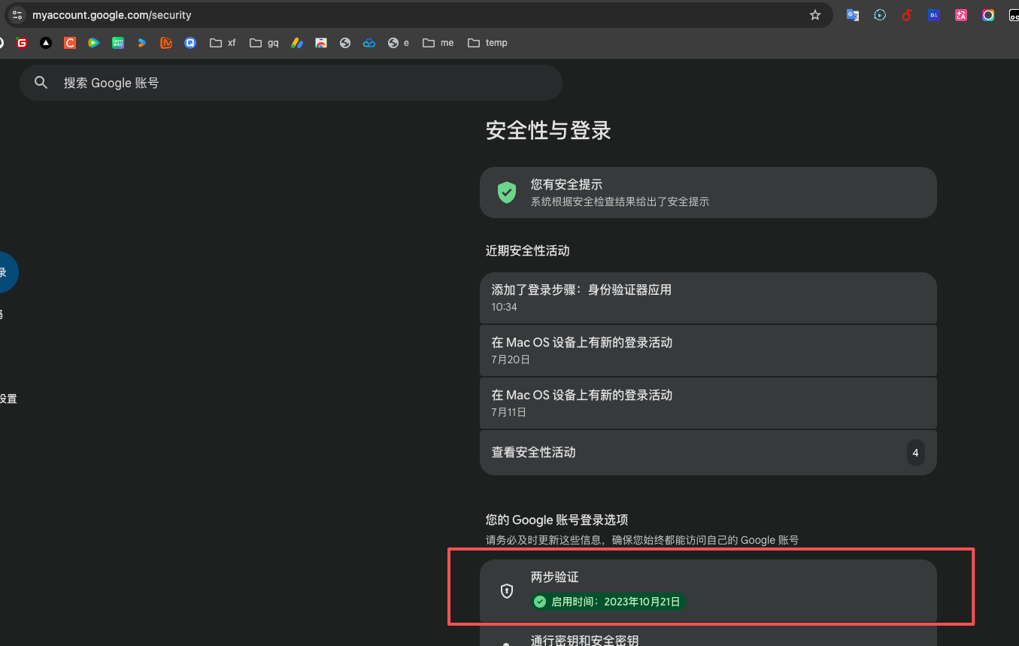
Task: Click 查看安全性活动 to review activity
Action: click(x=708, y=453)
